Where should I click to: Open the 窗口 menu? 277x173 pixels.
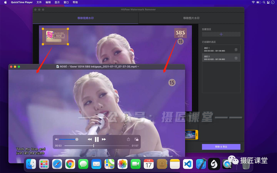point(66,2)
